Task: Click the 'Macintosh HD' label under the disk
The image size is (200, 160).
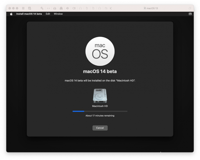Action: coord(100,106)
